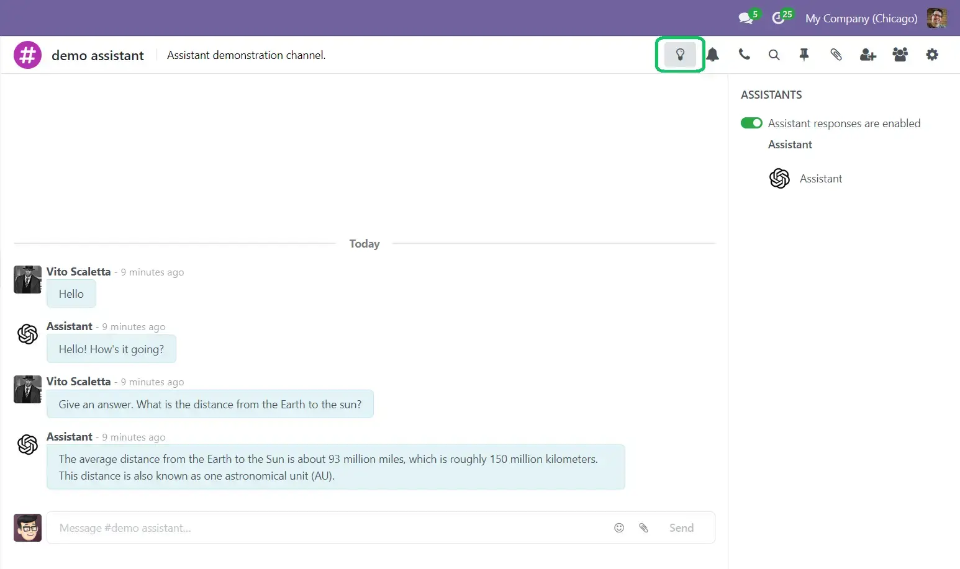Attach file using composer paperclip
The height and width of the screenshot is (569, 960).
point(644,527)
